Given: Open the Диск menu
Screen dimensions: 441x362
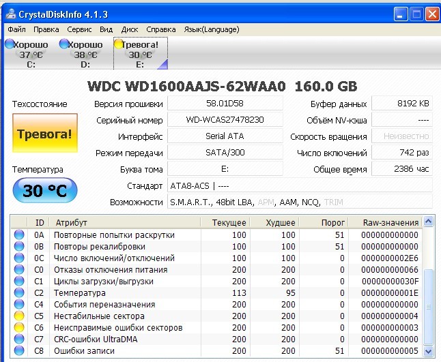Looking at the screenshot, I should point(130,29).
